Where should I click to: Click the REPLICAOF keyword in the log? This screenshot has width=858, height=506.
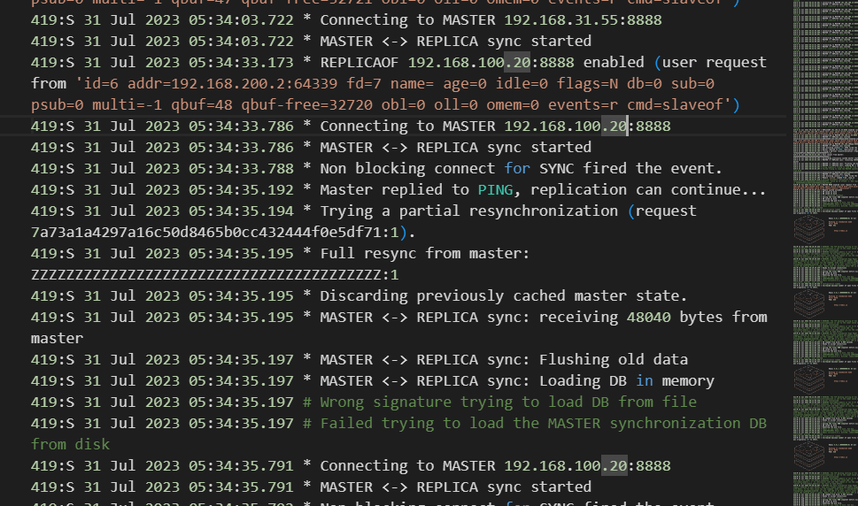(359, 62)
